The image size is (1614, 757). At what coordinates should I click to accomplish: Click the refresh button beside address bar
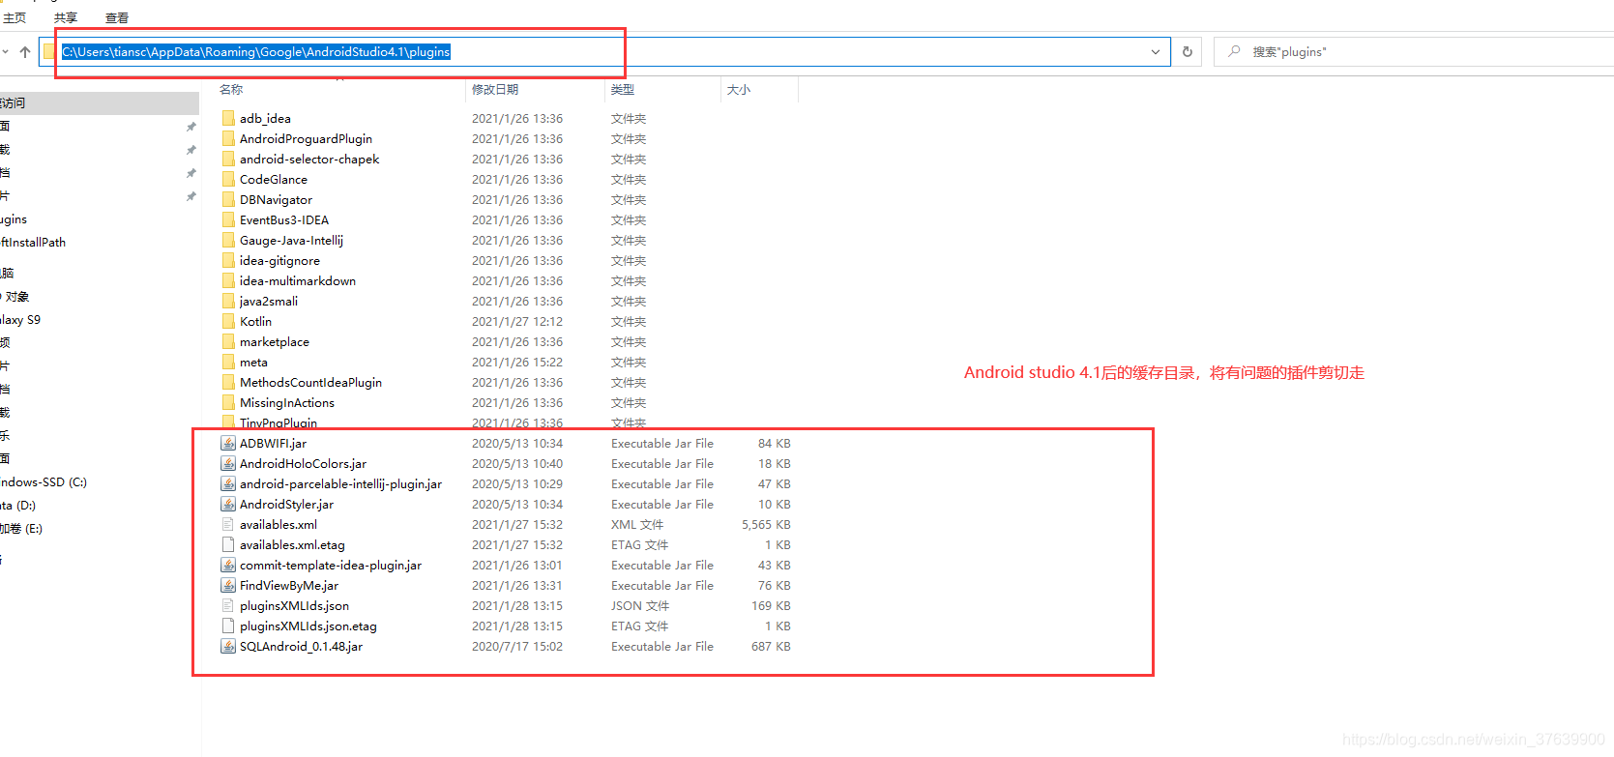coord(1188,51)
